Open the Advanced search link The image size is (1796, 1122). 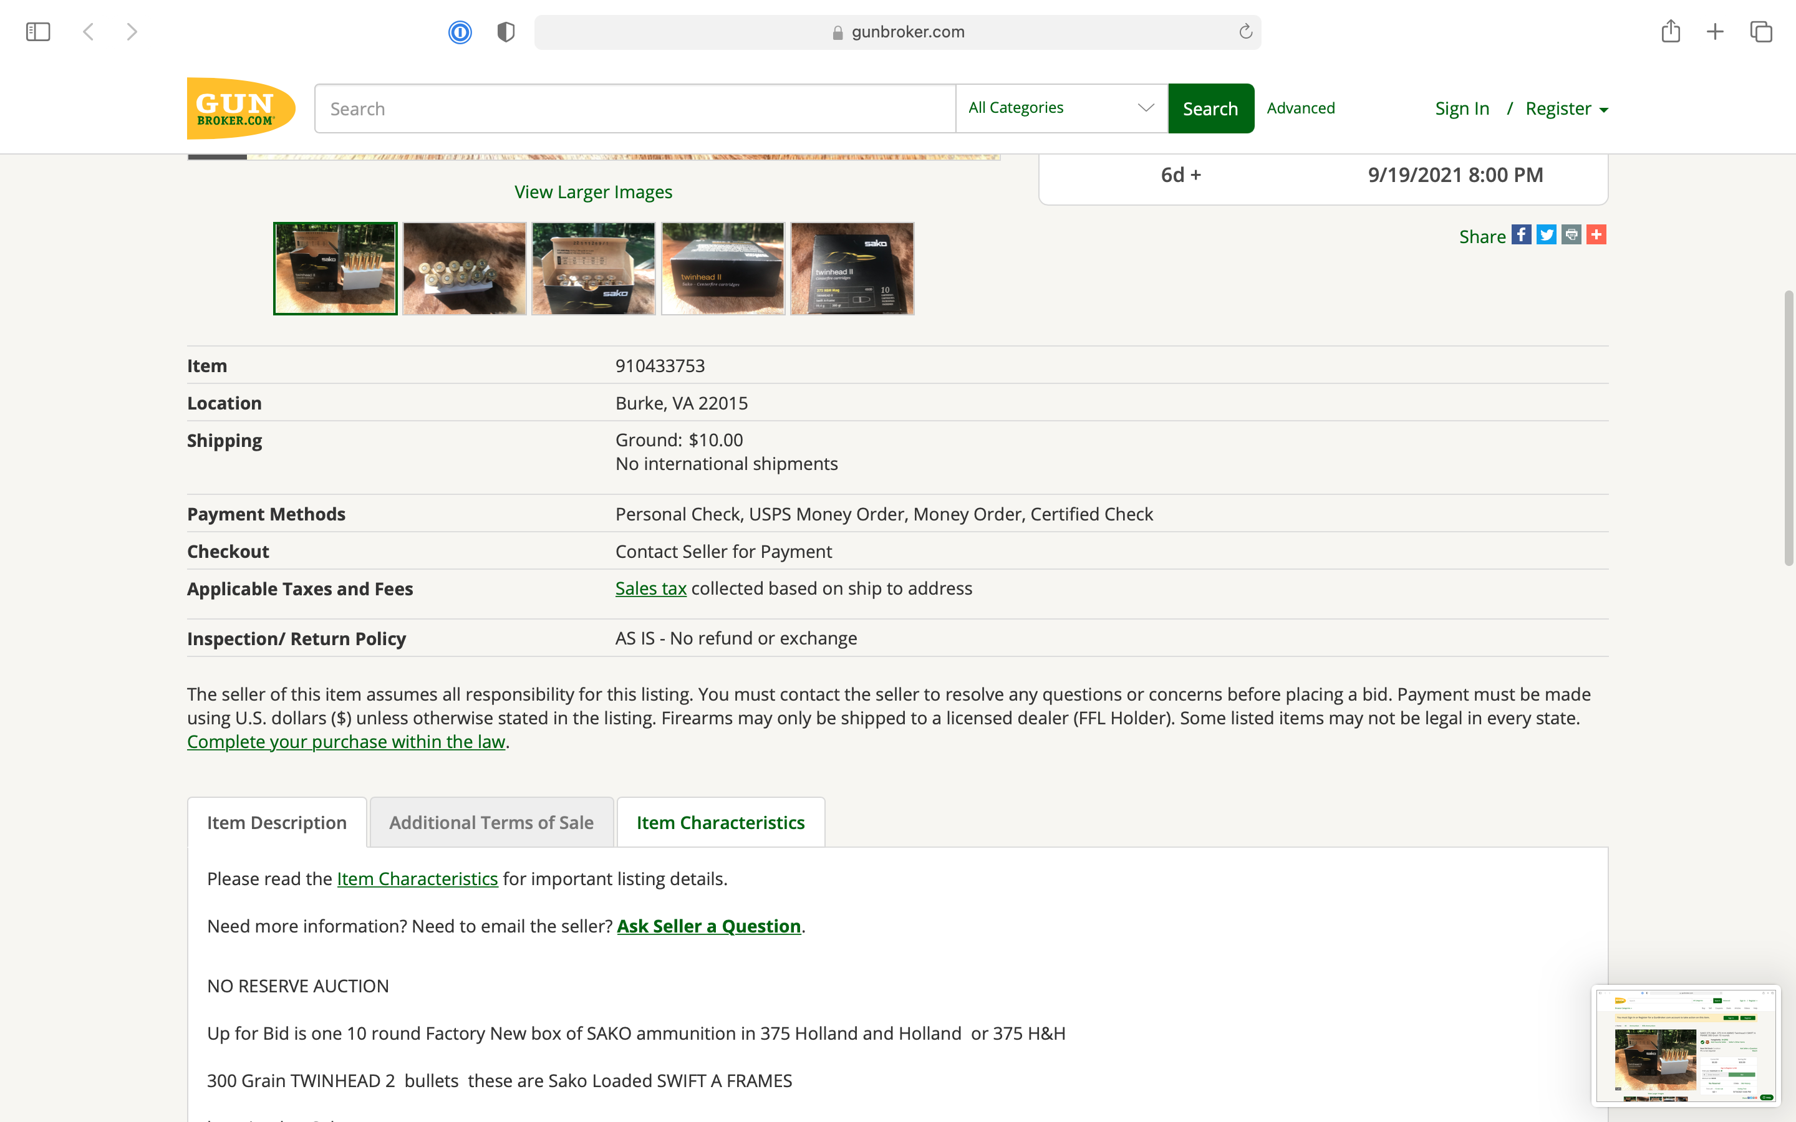(1300, 108)
